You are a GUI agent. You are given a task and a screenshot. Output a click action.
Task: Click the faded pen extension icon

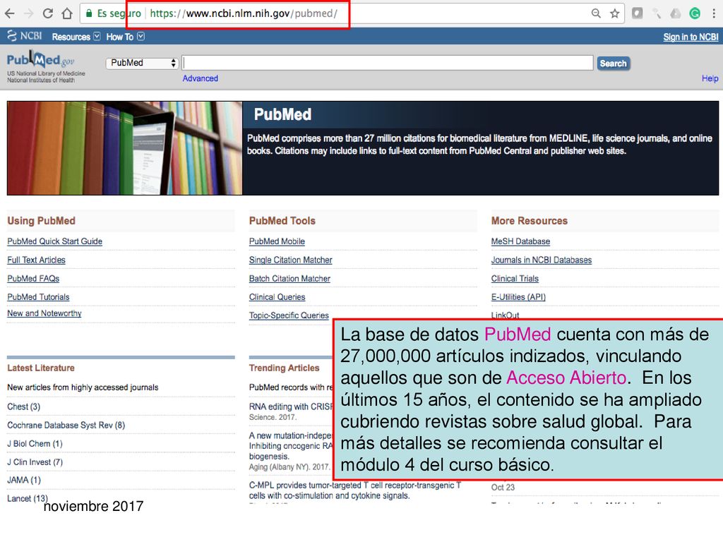(657, 13)
